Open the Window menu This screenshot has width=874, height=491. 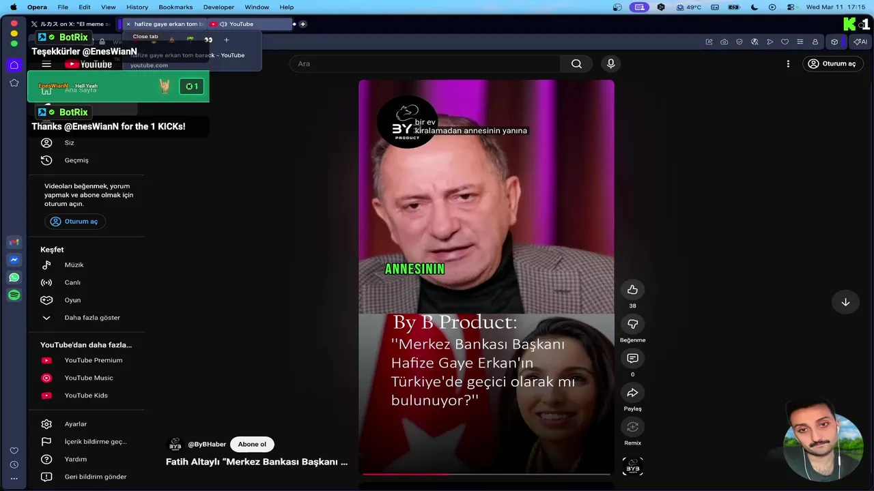(x=257, y=7)
